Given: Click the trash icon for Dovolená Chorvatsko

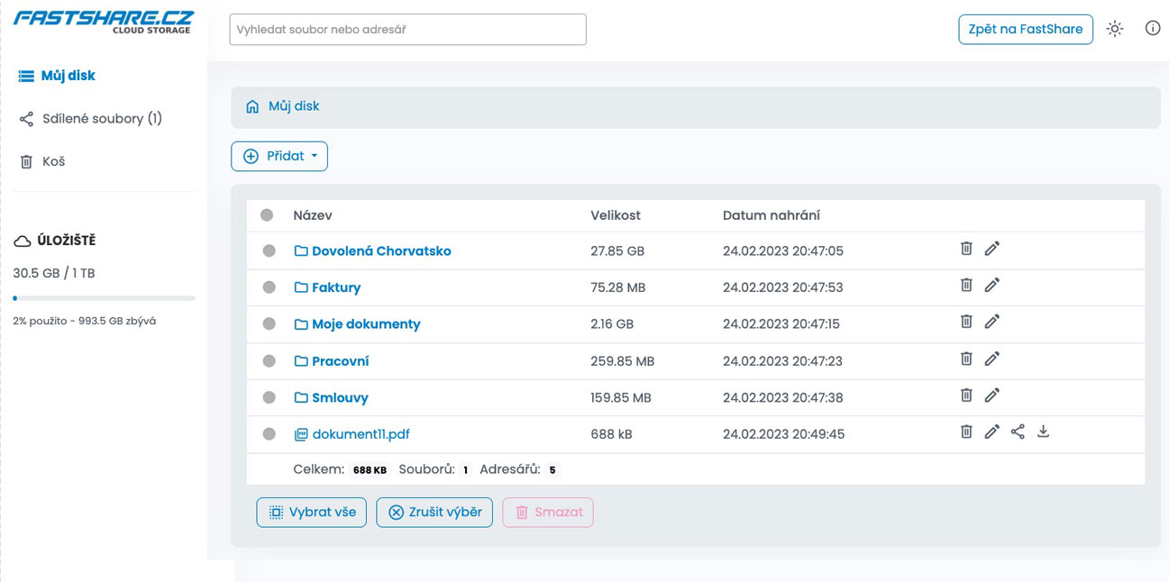Looking at the screenshot, I should coord(966,249).
